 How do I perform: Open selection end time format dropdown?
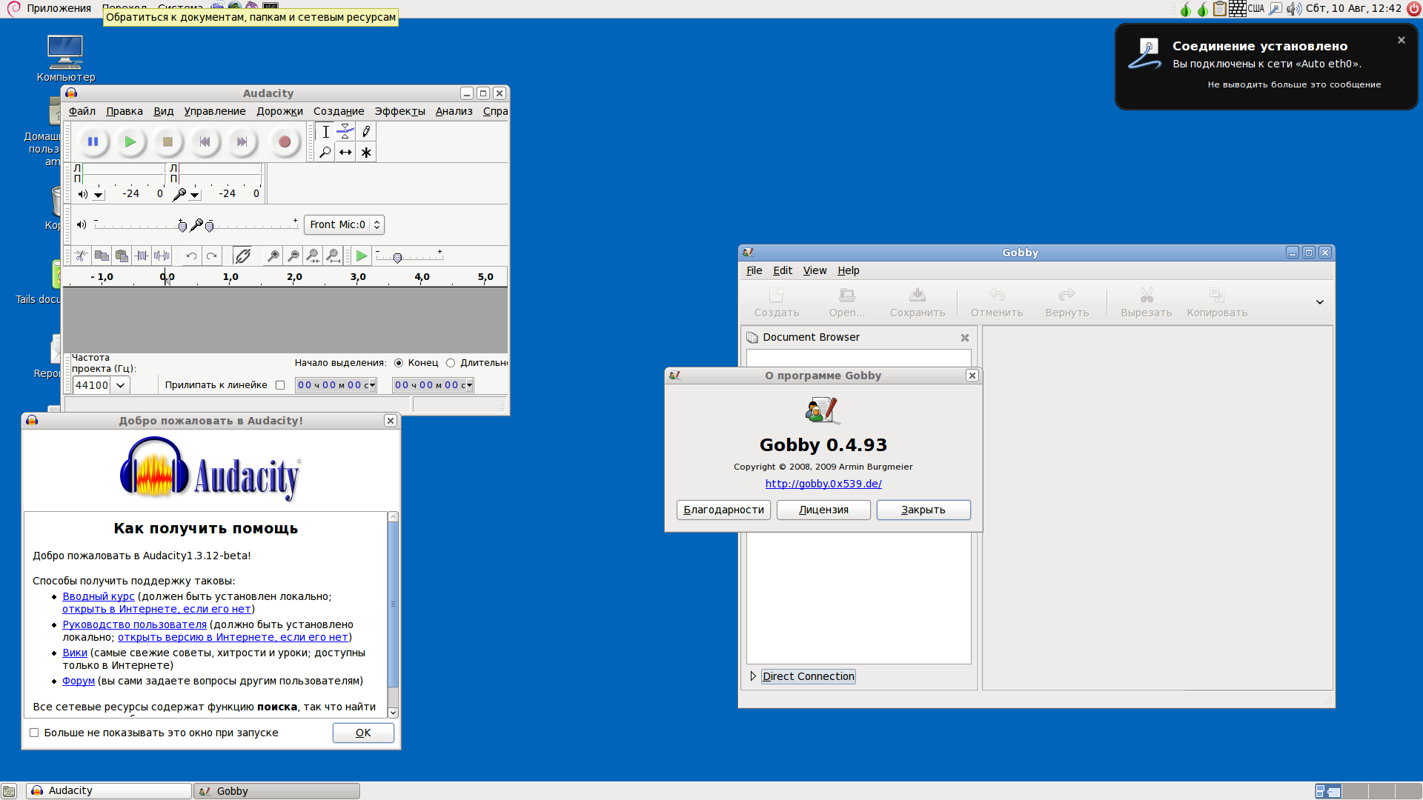pyautogui.click(x=470, y=385)
